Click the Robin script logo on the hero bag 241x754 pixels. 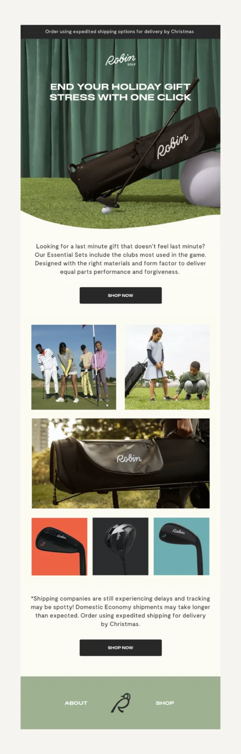[x=172, y=145]
